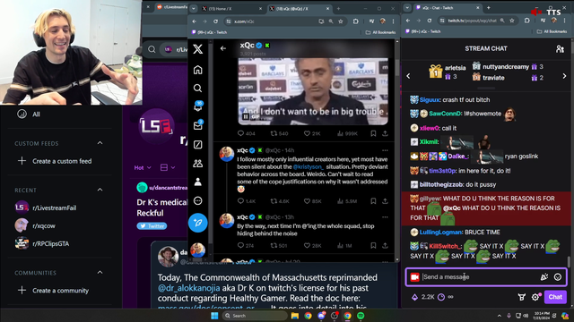Create a custom feed in Reddit
This screenshot has height=322, width=574.
tap(55, 161)
